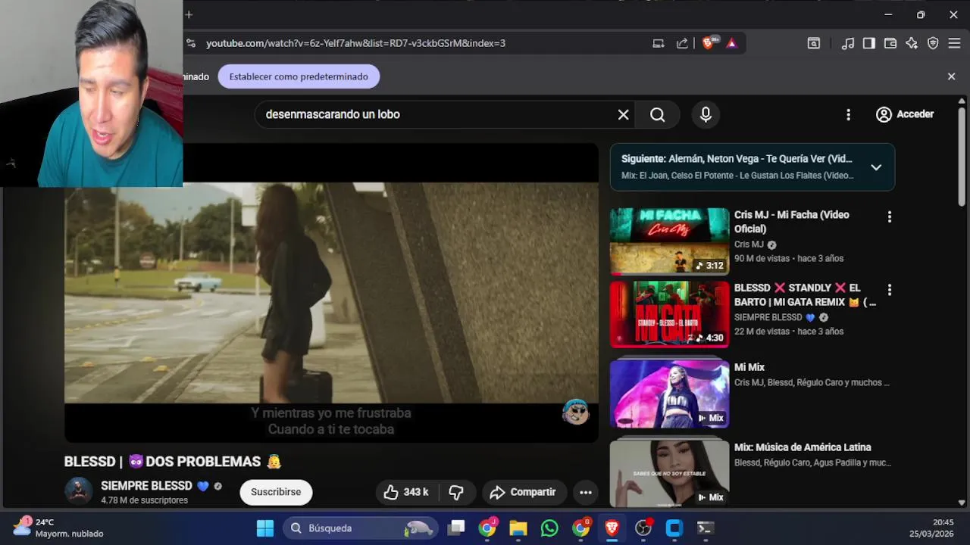Open YouTube settings three-dot menu
970x545 pixels.
pyautogui.click(x=848, y=114)
